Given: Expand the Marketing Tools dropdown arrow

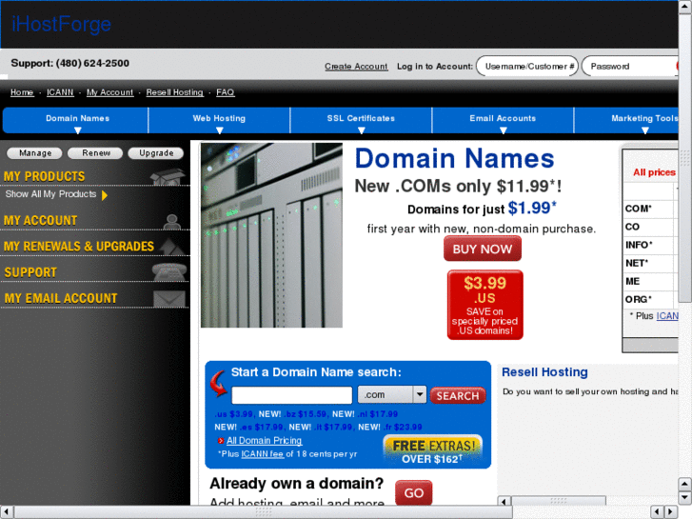Looking at the screenshot, I should (x=644, y=130).
